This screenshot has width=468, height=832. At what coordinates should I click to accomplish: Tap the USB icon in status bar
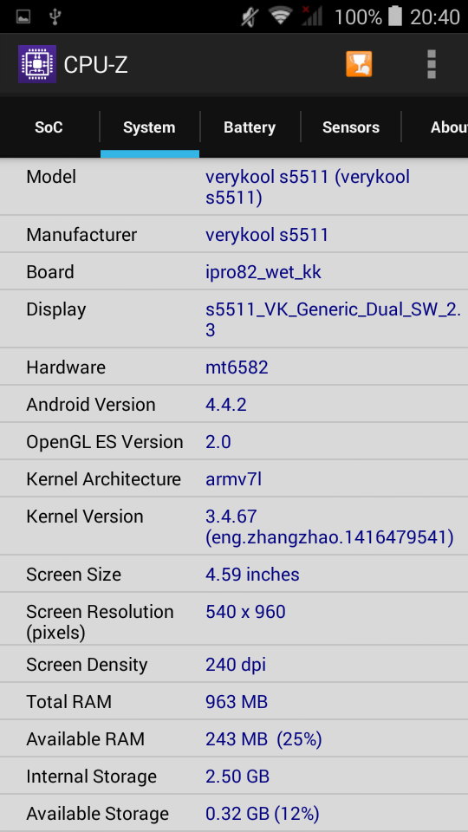coord(55,17)
